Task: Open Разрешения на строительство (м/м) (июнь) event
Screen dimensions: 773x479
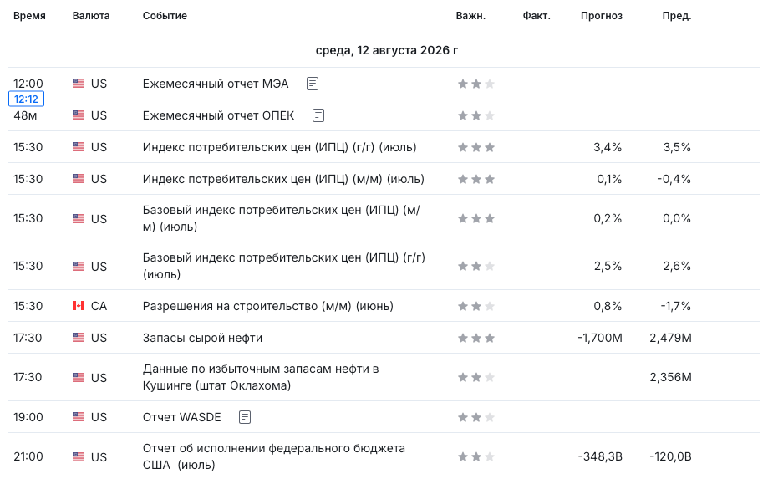Action: coord(268,306)
